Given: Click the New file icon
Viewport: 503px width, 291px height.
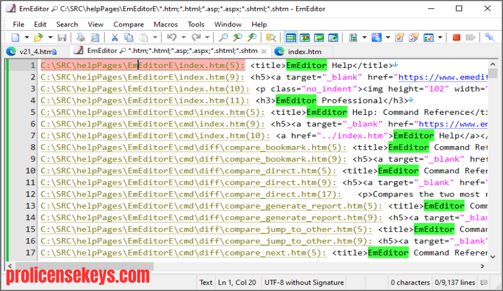Looking at the screenshot, I should [16, 37].
